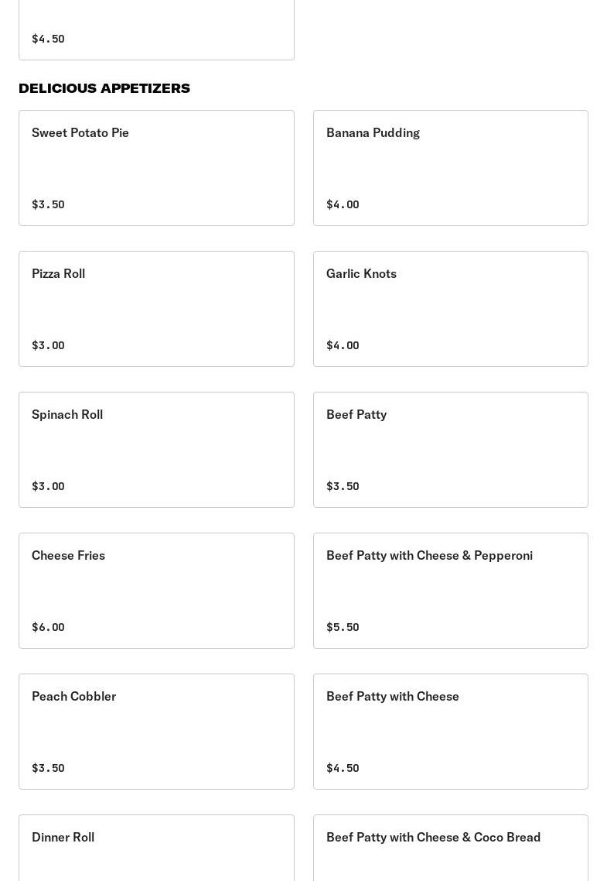Viewport: 607px width, 881px height.
Task: Open the Beef Patty menu card
Action: click(450, 449)
